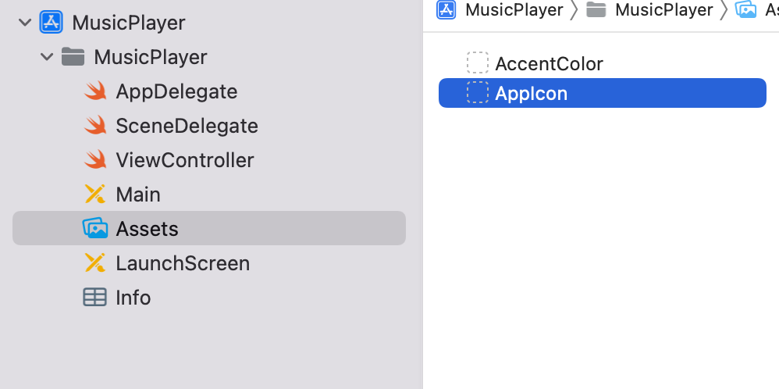
Task: Open the ViewController file
Action: 185,160
